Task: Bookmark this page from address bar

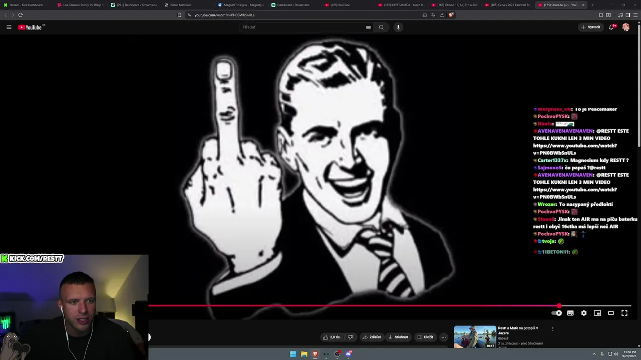Action: pos(179,15)
